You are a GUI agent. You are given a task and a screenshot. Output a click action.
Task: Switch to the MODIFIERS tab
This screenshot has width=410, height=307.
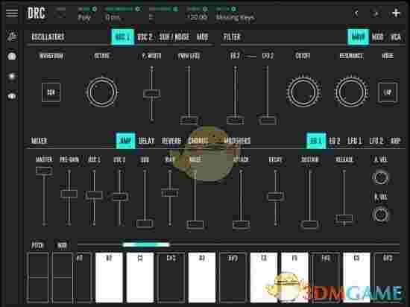tap(237, 141)
